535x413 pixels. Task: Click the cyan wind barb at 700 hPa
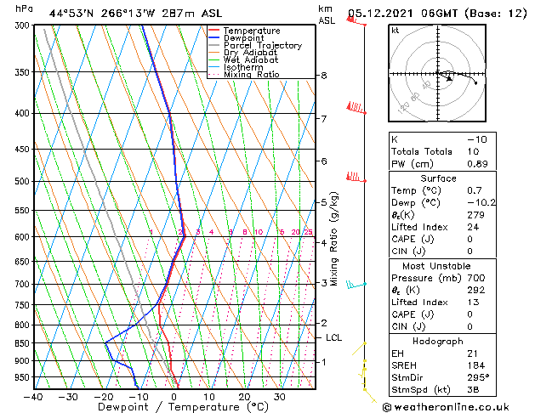(356, 284)
